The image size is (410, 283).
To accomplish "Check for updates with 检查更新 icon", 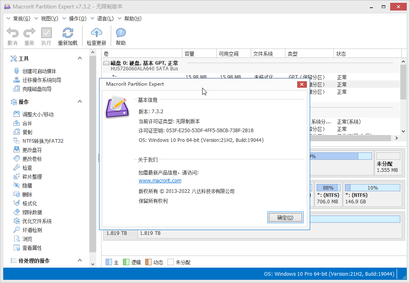I will [x=97, y=33].
